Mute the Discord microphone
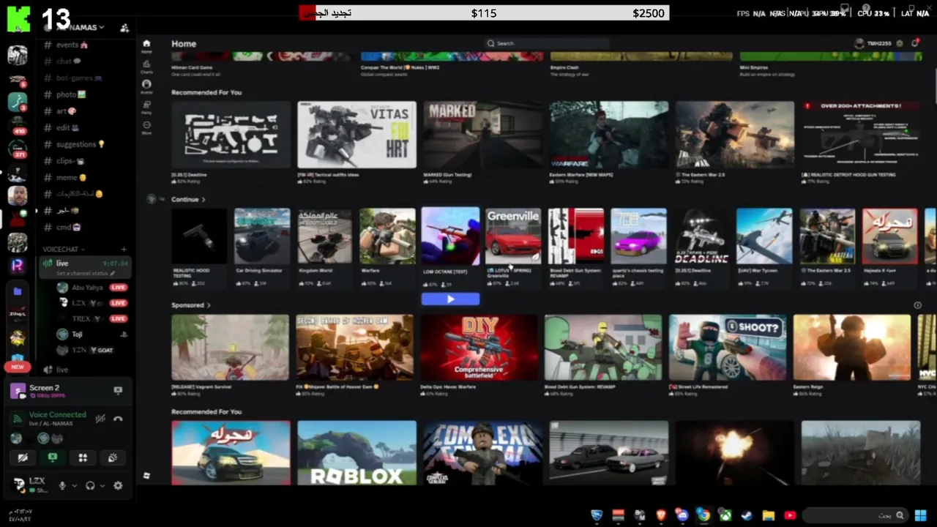Screen dimensions: 937x527 tap(62, 485)
